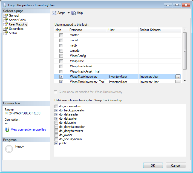Enable the db_accessadmin role
Screen dimensions: 193x173
click(x=56, y=106)
